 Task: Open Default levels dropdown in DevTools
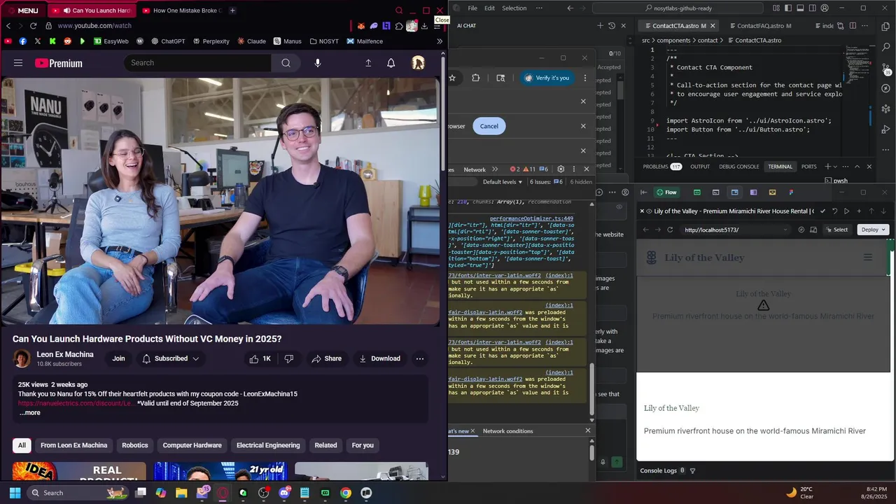tap(503, 182)
